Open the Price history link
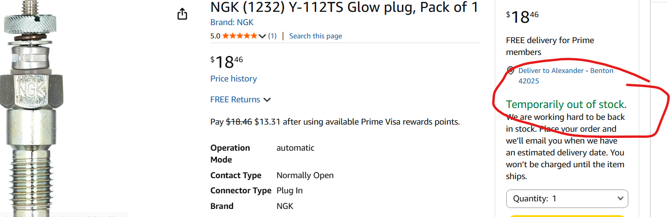 pos(233,79)
